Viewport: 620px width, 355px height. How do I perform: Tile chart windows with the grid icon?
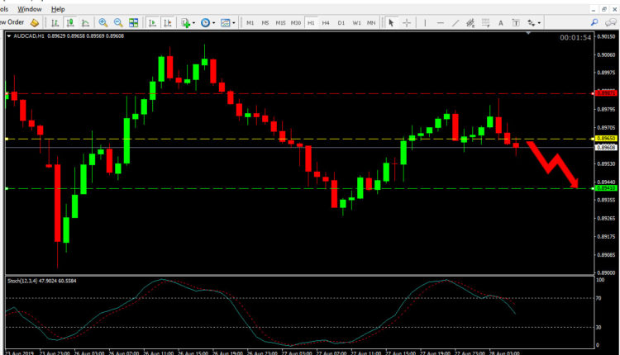point(134,23)
